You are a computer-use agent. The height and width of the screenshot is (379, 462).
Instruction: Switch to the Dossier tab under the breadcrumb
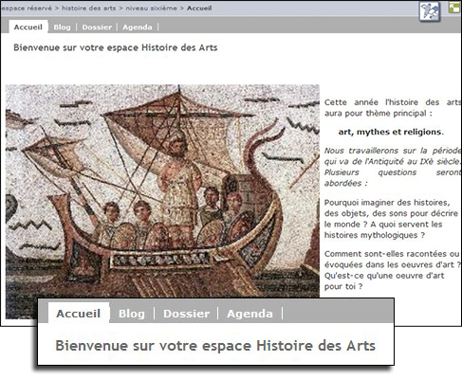tap(97, 27)
